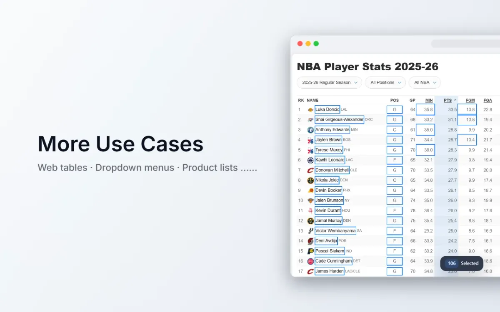Image resolution: width=500 pixels, height=312 pixels.
Task: Select the Nikola Jokic name link
Action: (x=327, y=180)
